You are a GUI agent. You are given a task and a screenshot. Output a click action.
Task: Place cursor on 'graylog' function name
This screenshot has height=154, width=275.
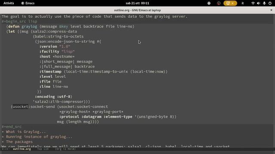point(29,27)
